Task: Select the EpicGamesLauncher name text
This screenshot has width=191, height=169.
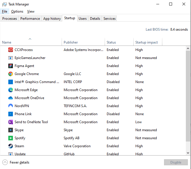Action: [x=30, y=58]
